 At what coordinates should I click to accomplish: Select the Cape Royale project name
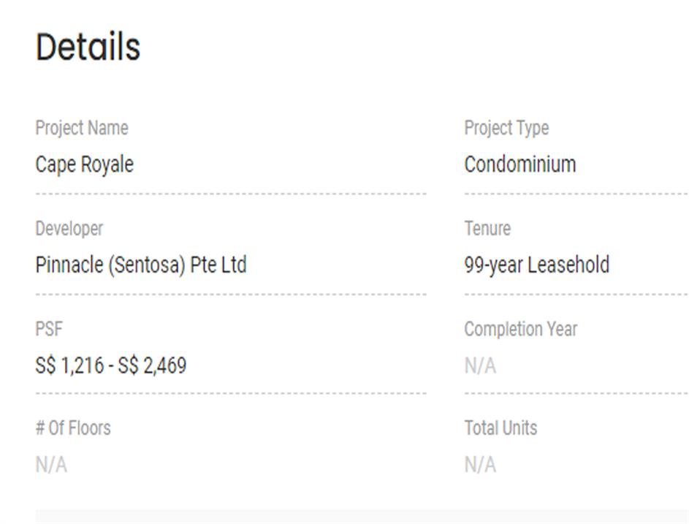tap(84, 164)
